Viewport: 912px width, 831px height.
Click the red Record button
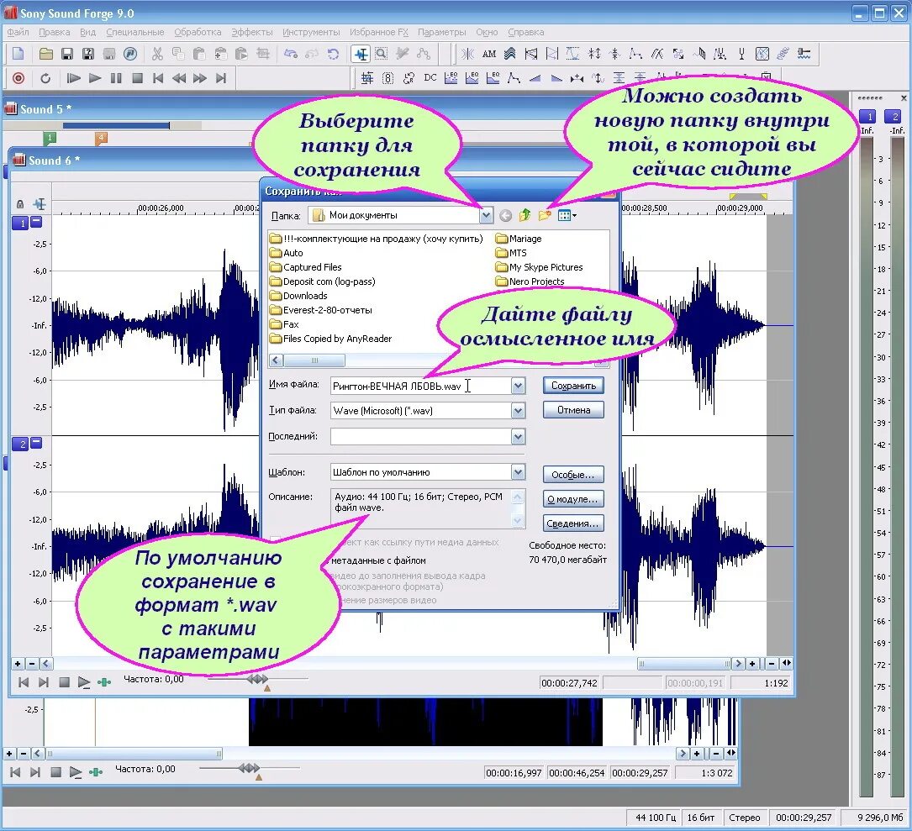(18, 78)
